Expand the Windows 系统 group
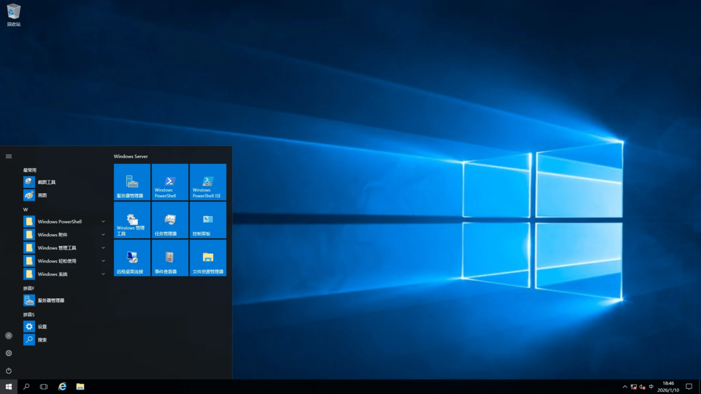Viewport: 701px width, 394px height. [103, 274]
